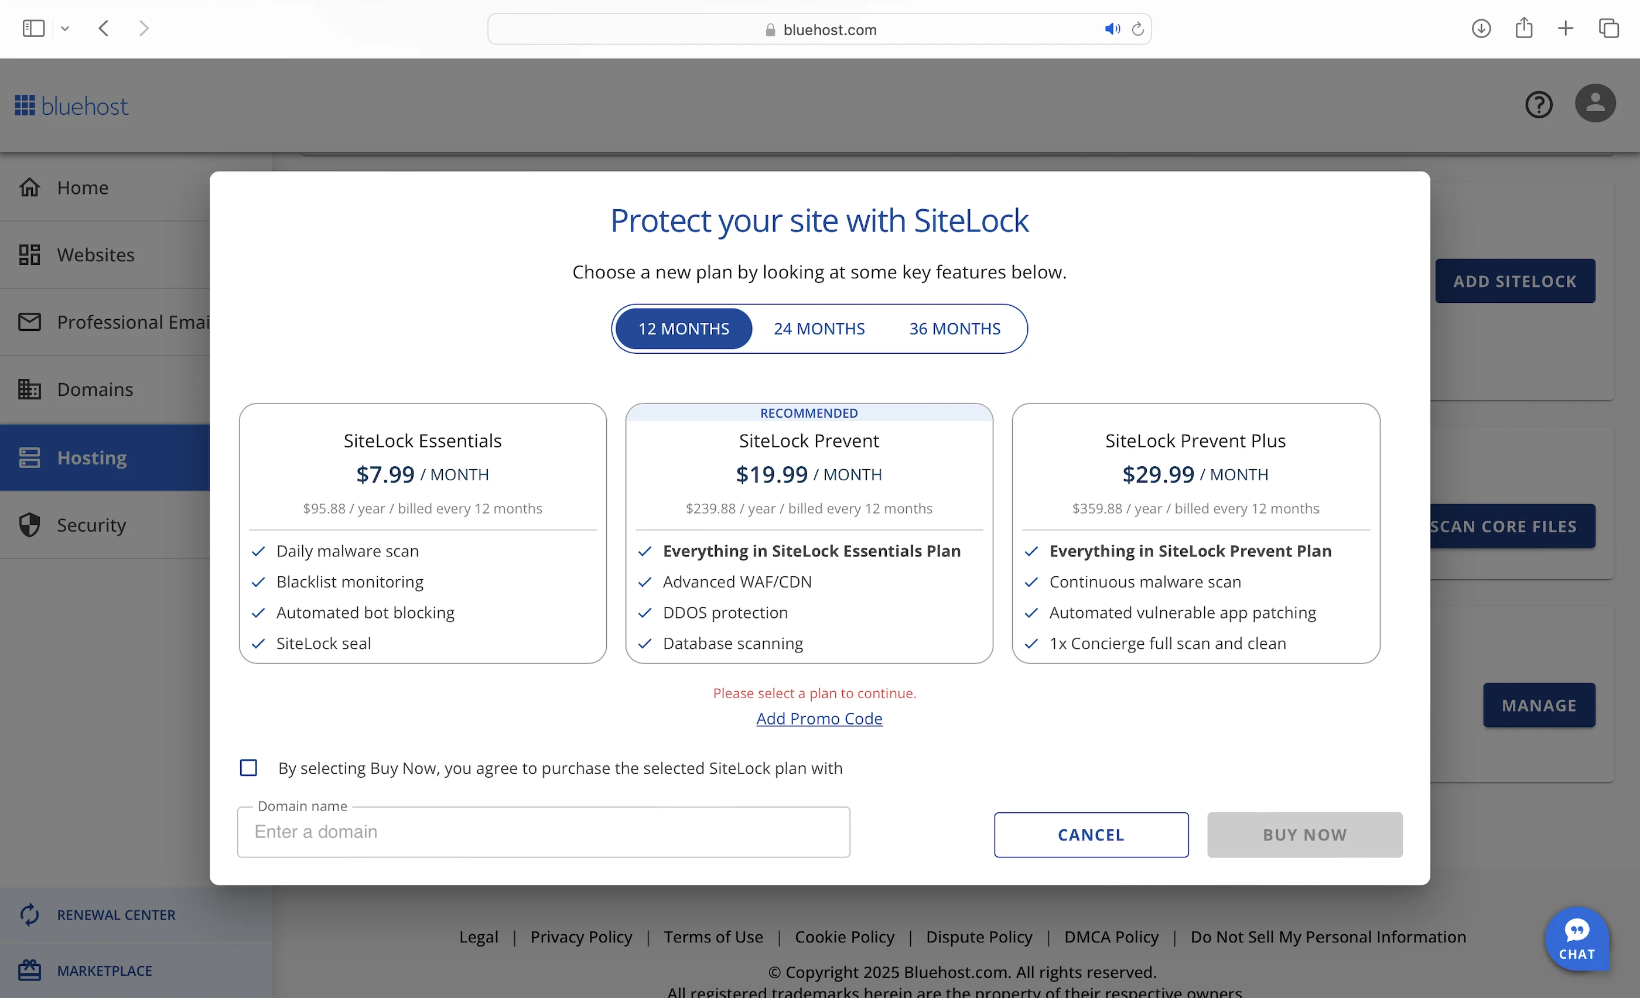Image resolution: width=1640 pixels, height=998 pixels.
Task: Expand the sidebar options dropdown chevron
Action: coord(64,29)
